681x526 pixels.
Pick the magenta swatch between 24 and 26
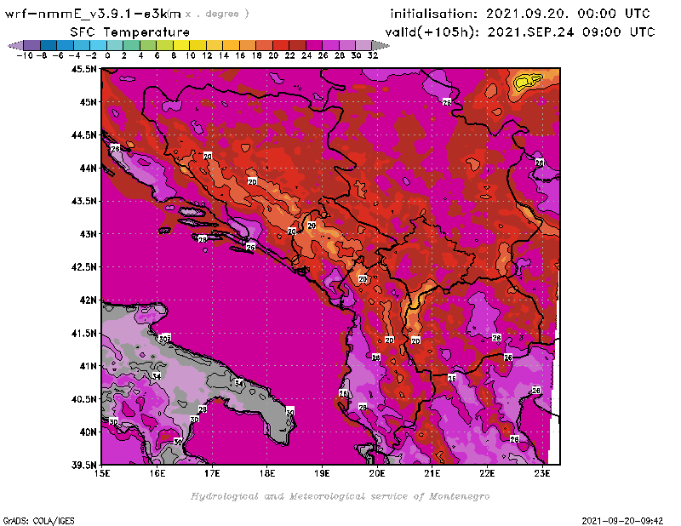click(314, 46)
